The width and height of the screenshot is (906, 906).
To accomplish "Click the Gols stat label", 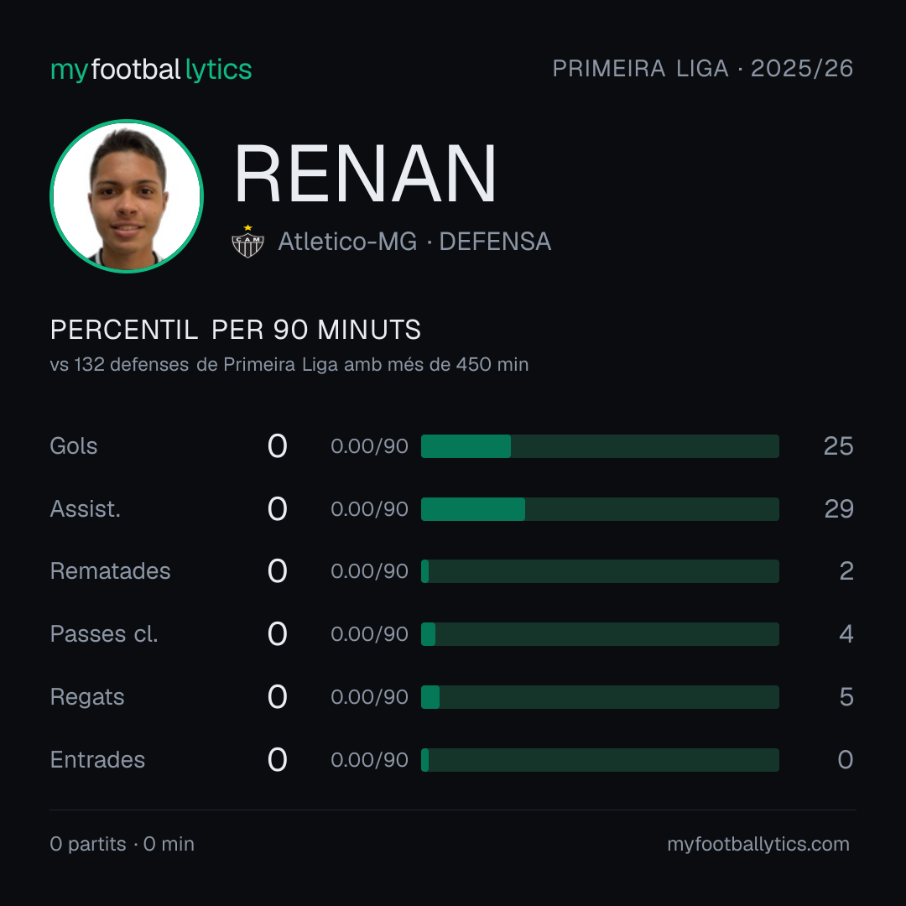I will coord(73,446).
